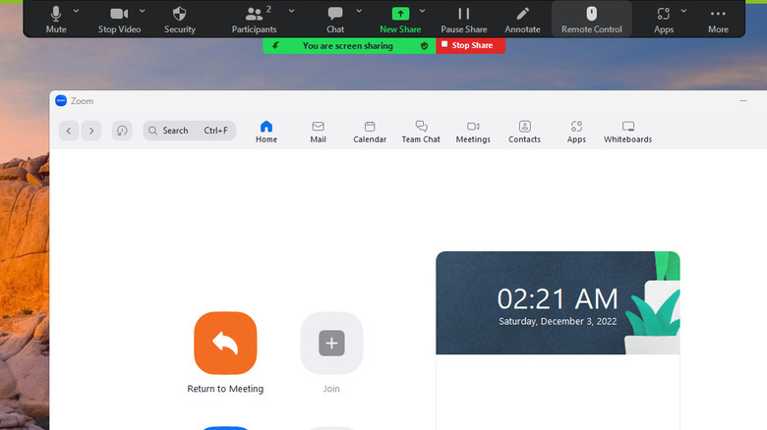Open the More options menu
The height and width of the screenshot is (430, 767).
pos(718,20)
